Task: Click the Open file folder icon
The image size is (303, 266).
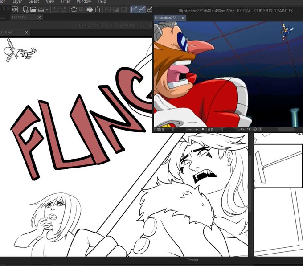Action: point(33,9)
